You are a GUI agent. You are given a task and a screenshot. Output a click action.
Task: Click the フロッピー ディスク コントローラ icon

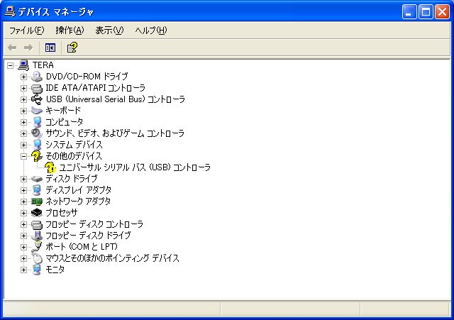(37, 224)
